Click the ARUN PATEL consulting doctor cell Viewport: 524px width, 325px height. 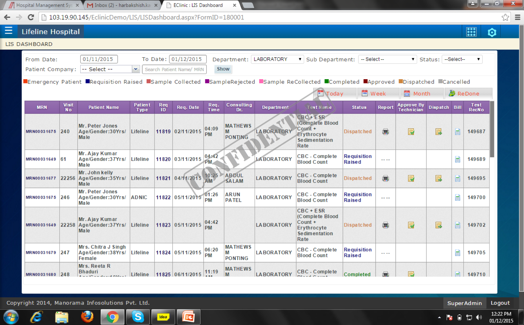pos(239,197)
